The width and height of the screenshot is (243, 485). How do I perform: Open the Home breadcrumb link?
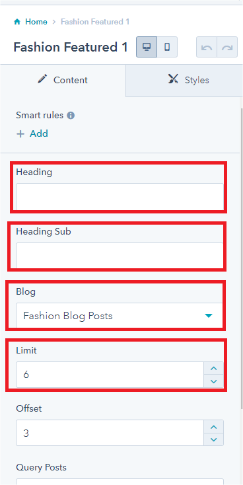pyautogui.click(x=36, y=22)
